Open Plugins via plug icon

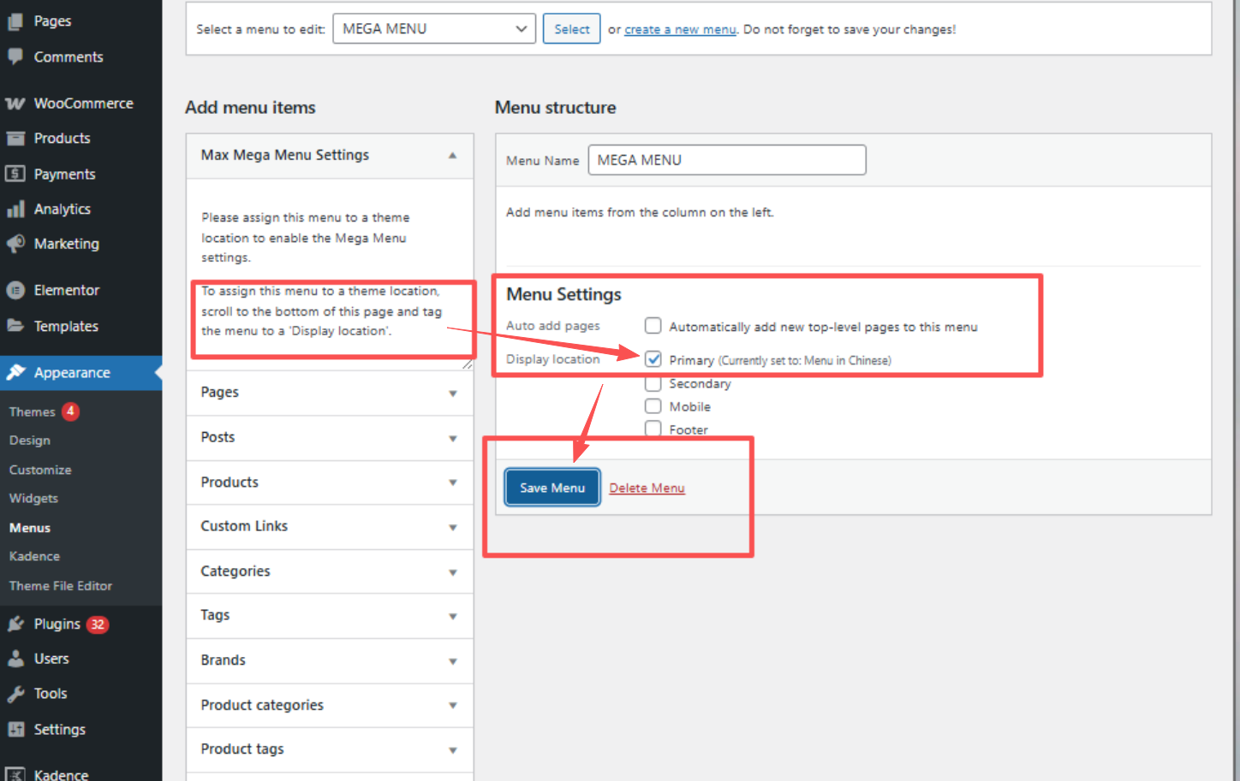(15, 624)
